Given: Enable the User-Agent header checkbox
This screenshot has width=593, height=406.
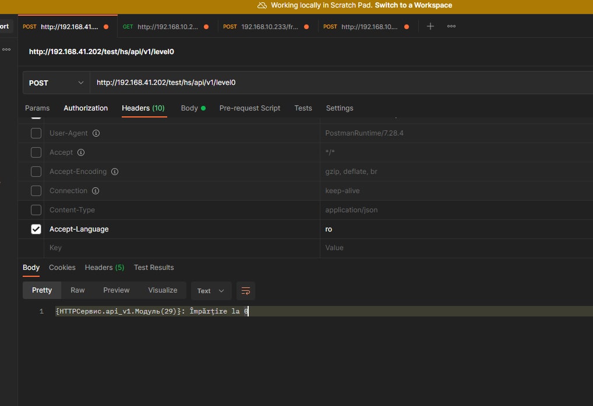Looking at the screenshot, I should click(36, 133).
